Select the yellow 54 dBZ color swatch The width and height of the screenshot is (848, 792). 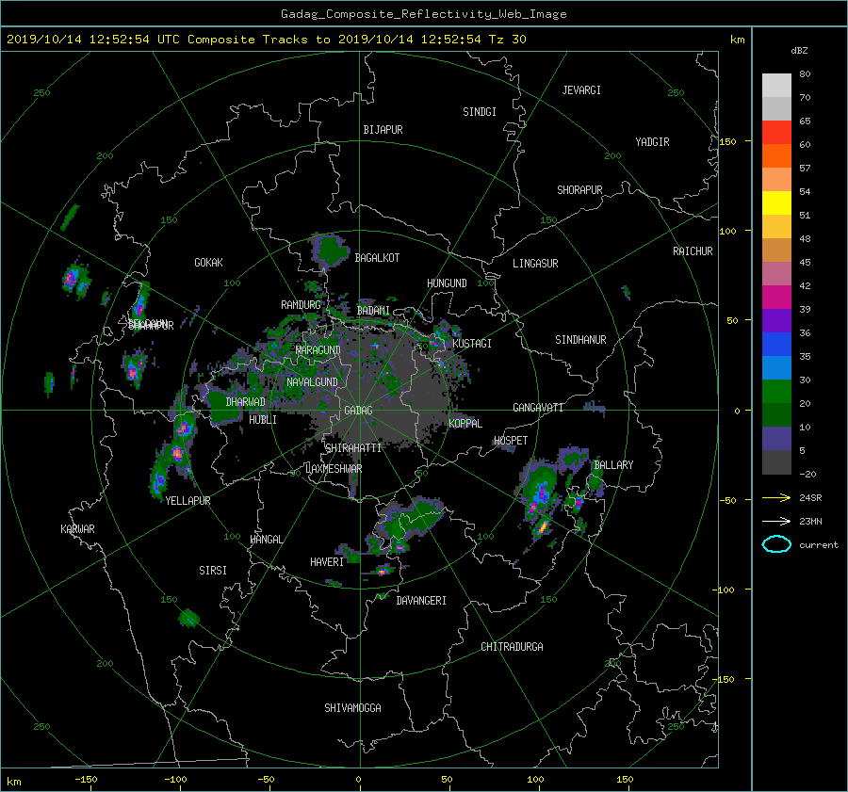776,203
